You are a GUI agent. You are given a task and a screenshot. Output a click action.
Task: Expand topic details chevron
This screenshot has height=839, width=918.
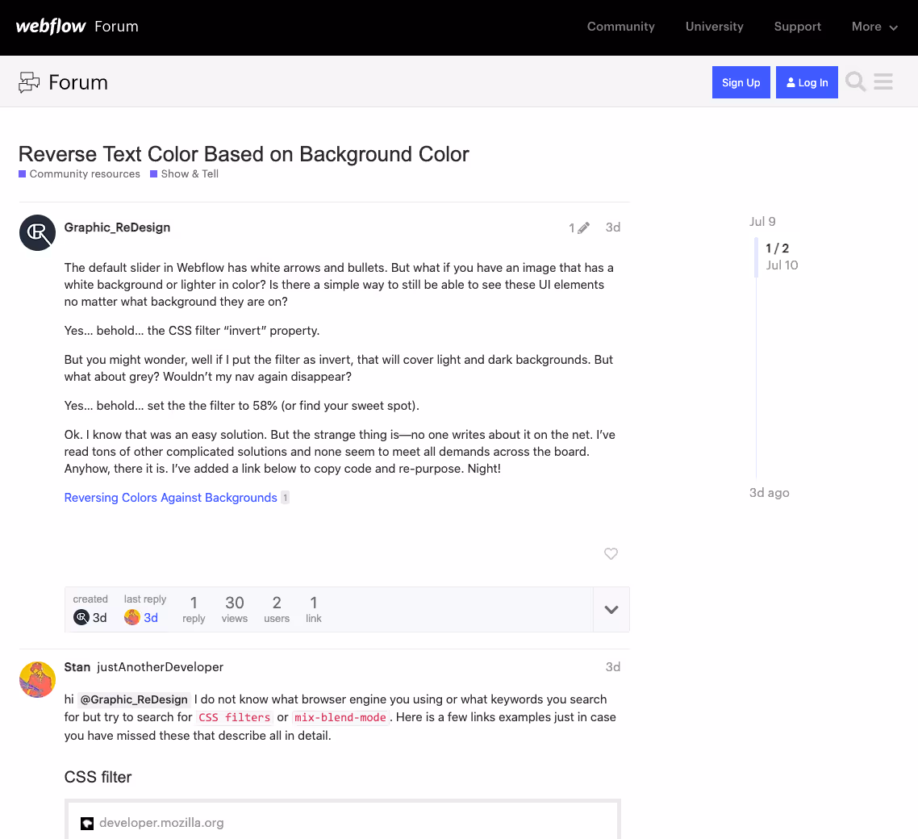611,610
